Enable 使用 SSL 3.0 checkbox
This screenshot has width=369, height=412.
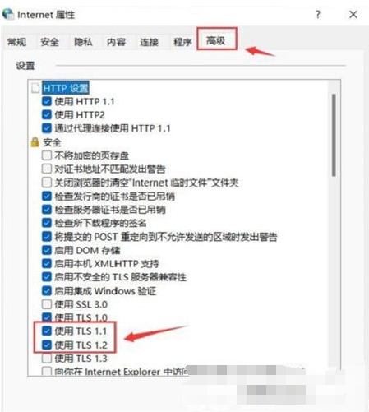click(x=47, y=304)
